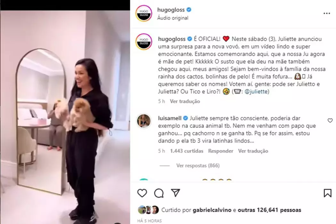Reply to luisamell with Responder
Image resolution: width=336 pixels, height=224 pixels.
coord(220,151)
